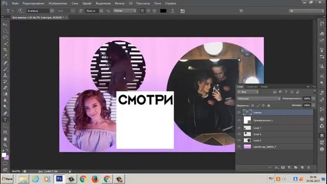Select the Rectangle shape tool
Viewport: 327px width, 184px height.
pos(5,132)
